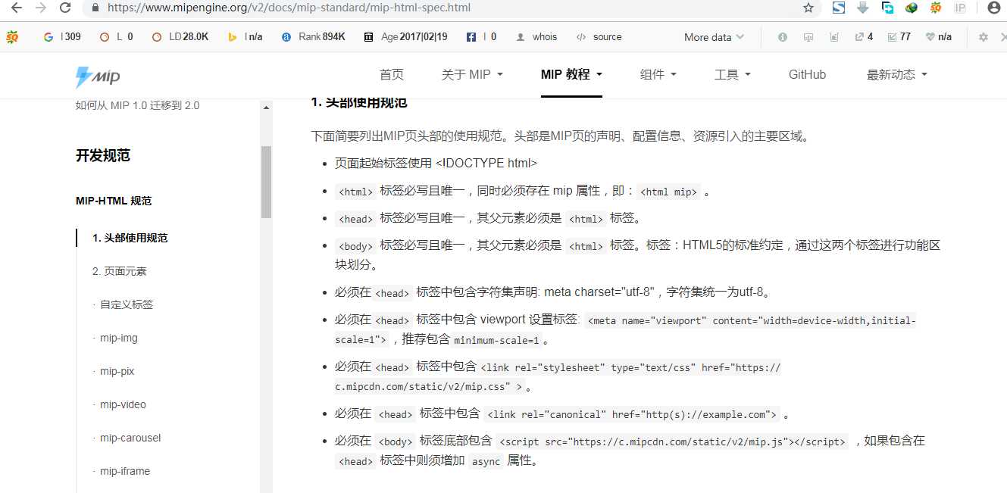Screen dimensions: 1007x493
Task: Click 开发规范 sidebar section title
Action: pos(103,156)
